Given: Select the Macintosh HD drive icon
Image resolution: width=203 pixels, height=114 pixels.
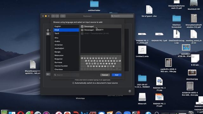Looking at the screenshot, I should 194,3.
